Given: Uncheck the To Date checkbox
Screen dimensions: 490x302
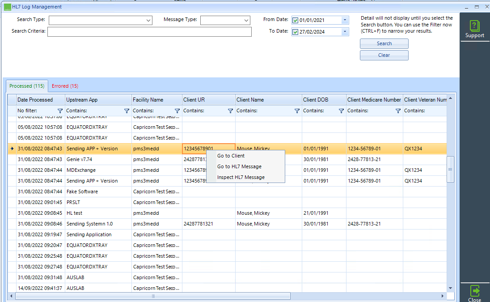Looking at the screenshot, I should (x=296, y=31).
